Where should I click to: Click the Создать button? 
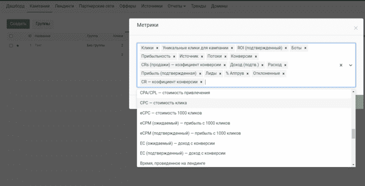pos(18,23)
